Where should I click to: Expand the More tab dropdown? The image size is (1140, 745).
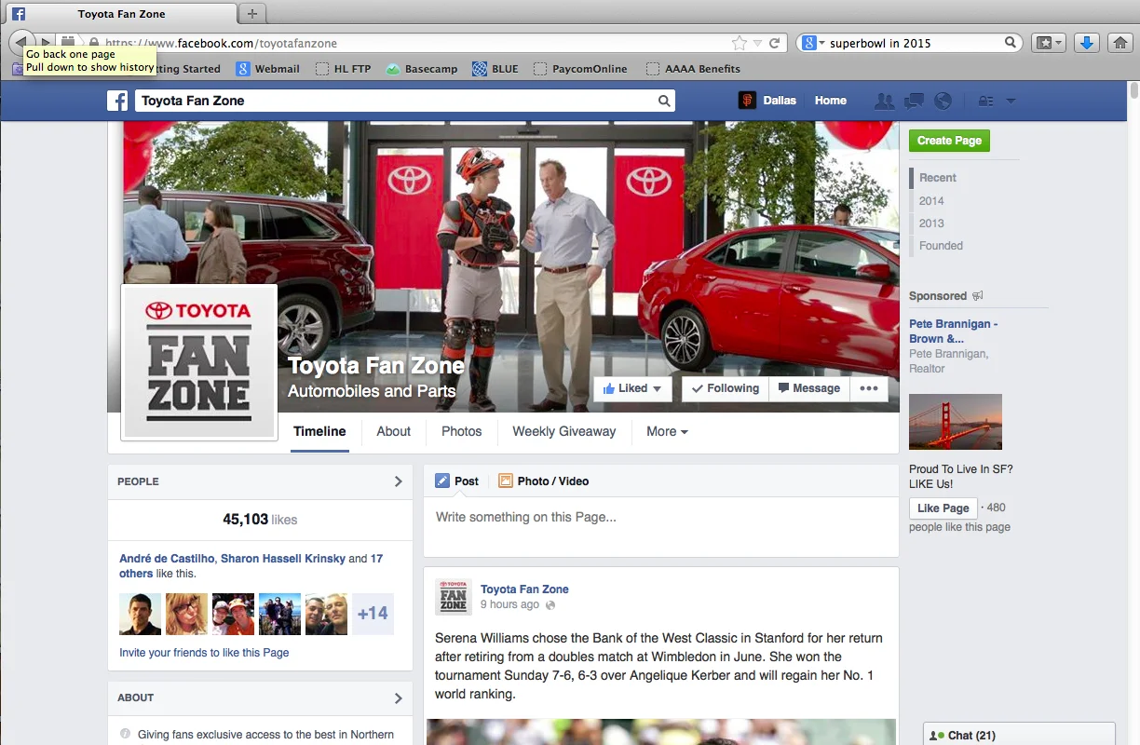[x=667, y=431]
